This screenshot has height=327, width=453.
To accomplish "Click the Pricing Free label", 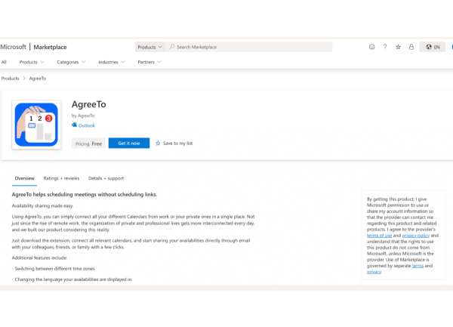I will click(88, 143).
